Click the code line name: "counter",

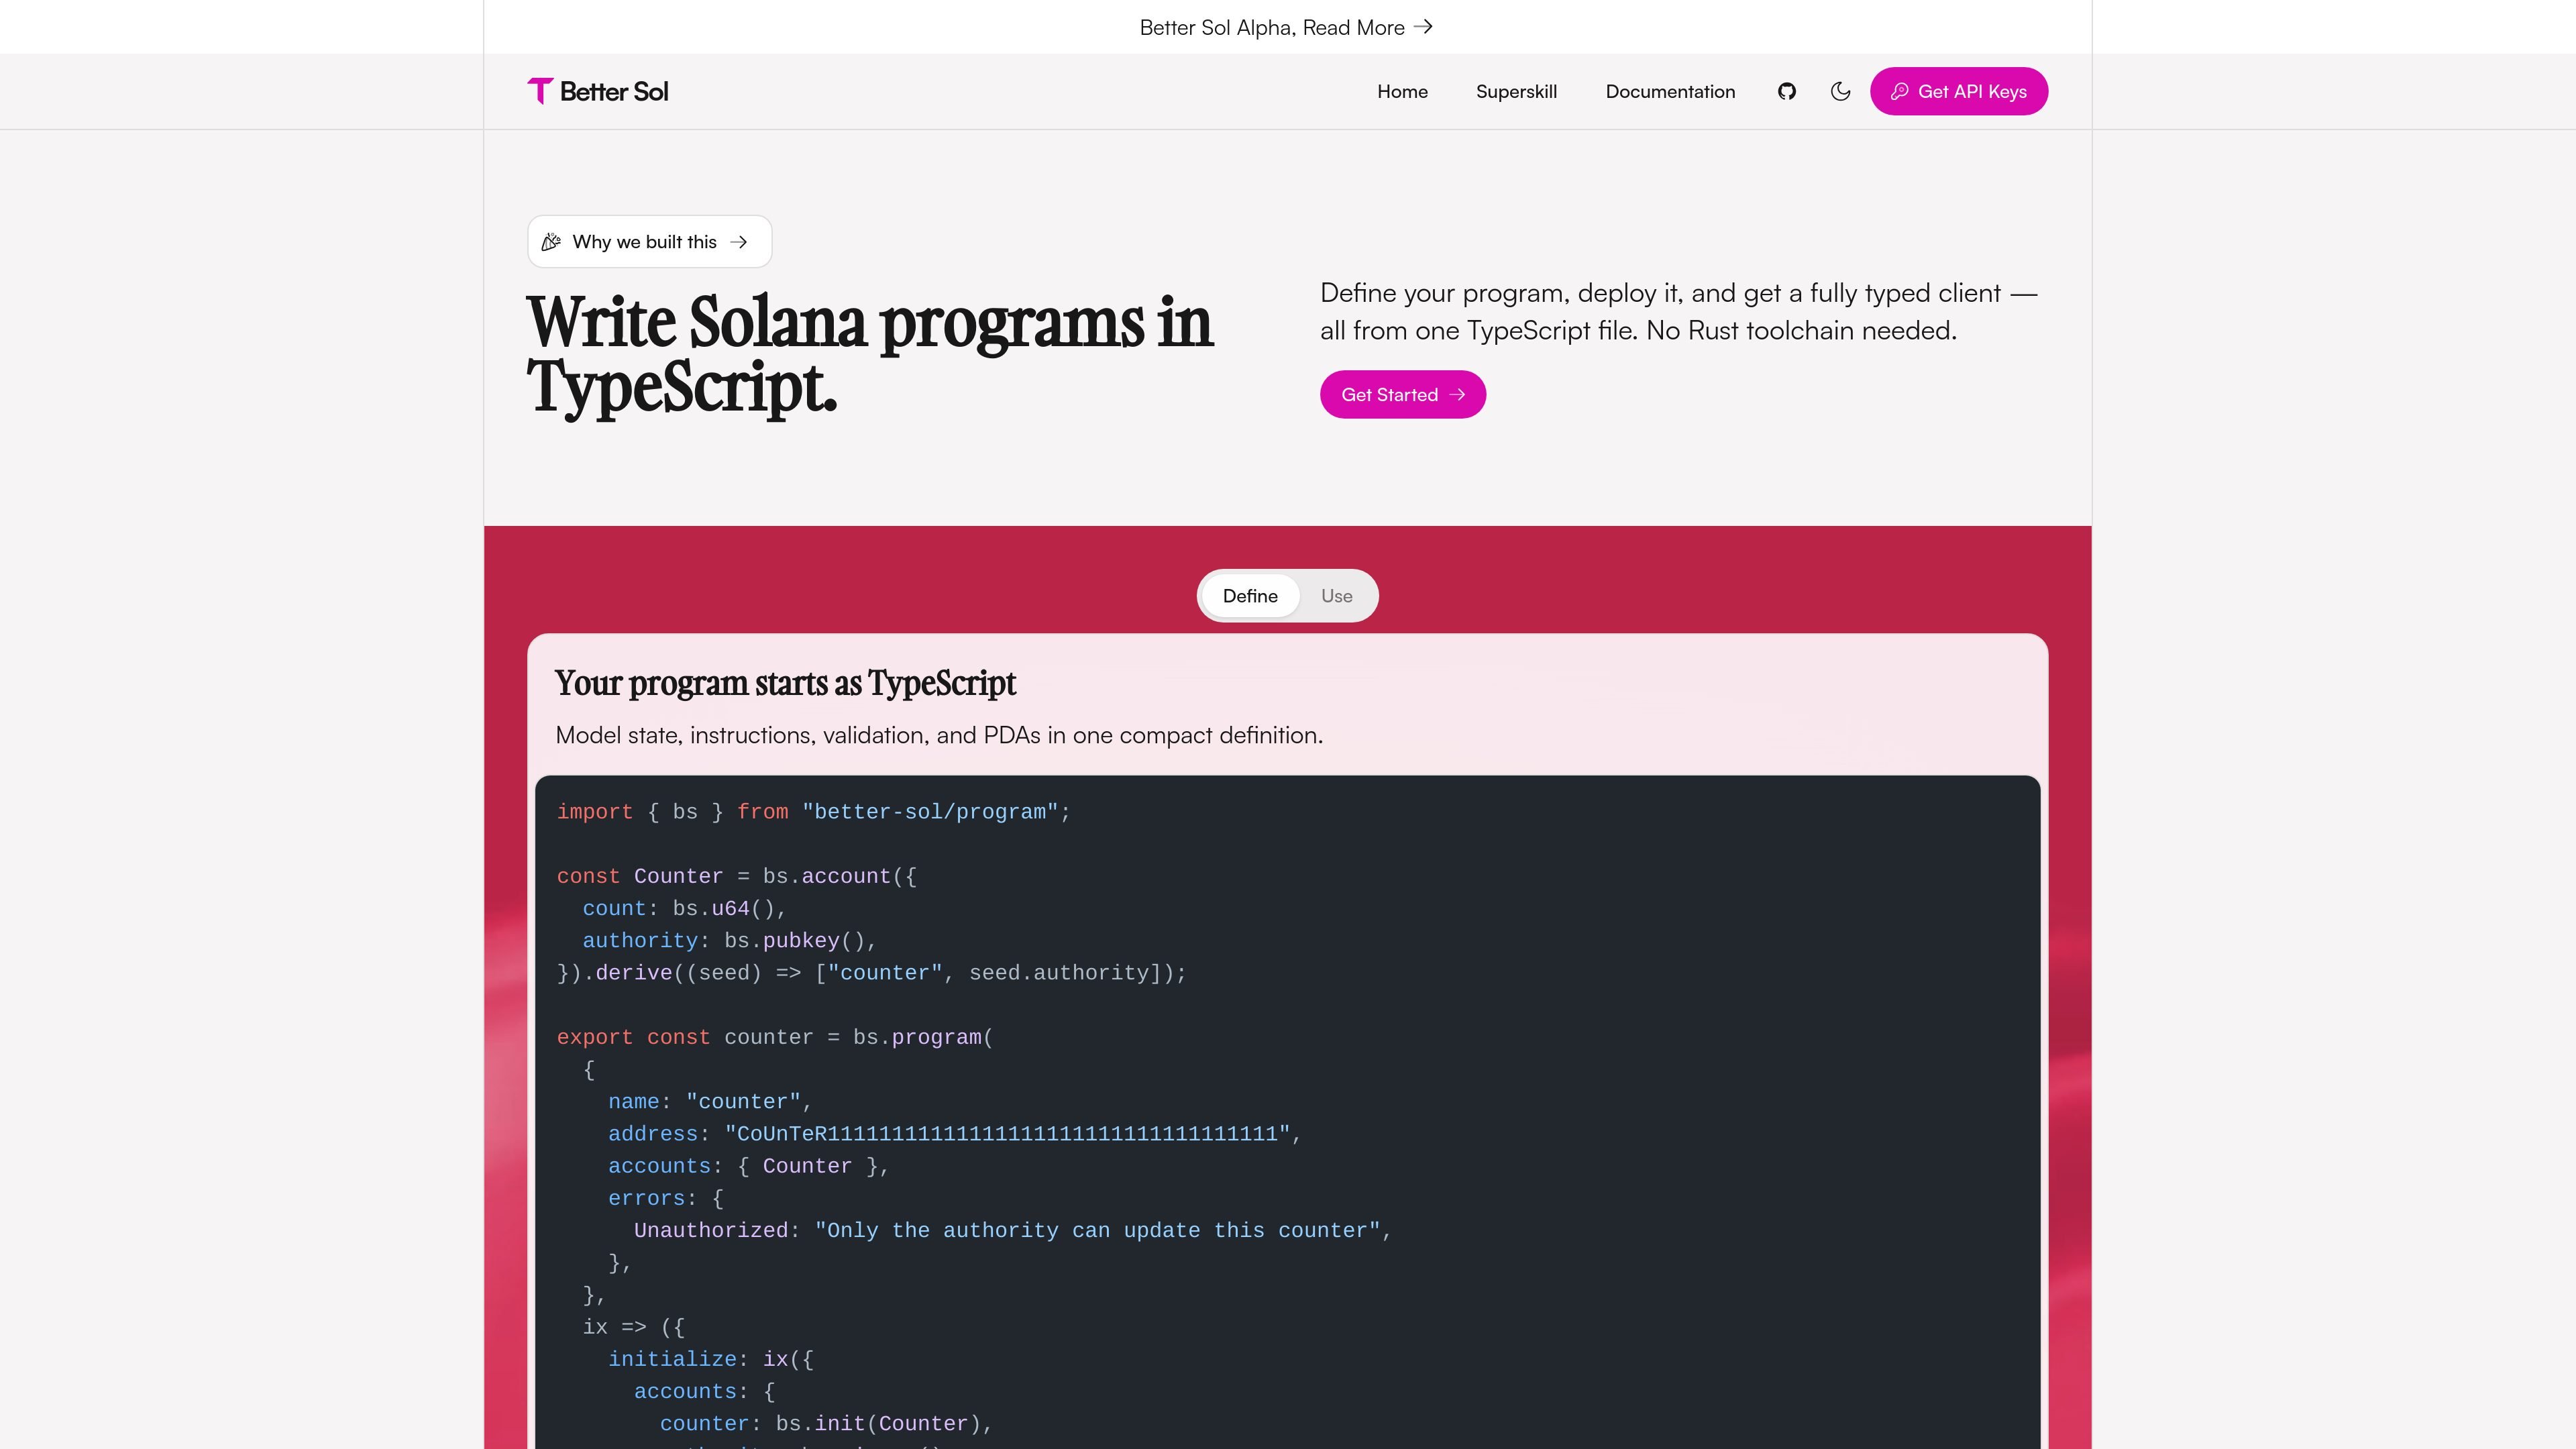pos(710,1102)
